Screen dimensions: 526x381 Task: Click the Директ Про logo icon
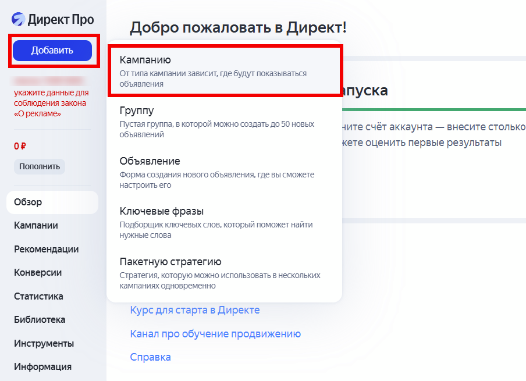coord(18,19)
